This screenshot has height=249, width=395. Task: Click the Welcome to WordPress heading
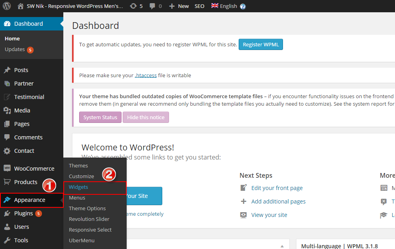pos(128,147)
